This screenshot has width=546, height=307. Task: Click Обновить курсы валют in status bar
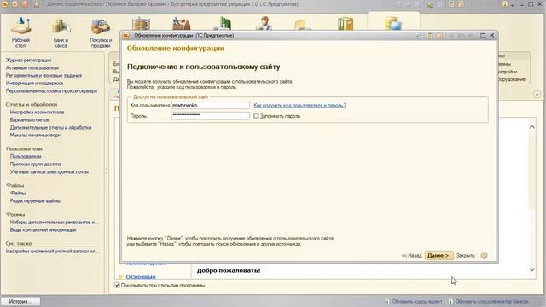pyautogui.click(x=413, y=301)
